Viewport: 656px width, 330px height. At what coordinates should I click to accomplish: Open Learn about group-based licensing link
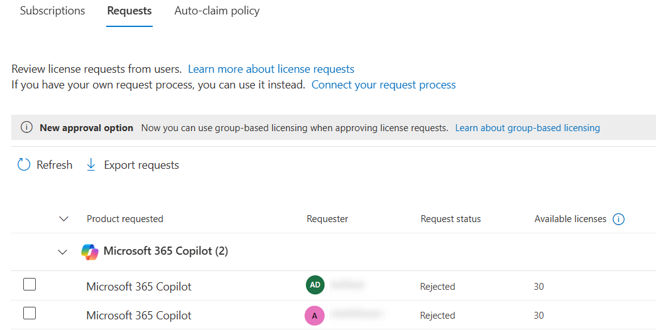click(x=528, y=128)
